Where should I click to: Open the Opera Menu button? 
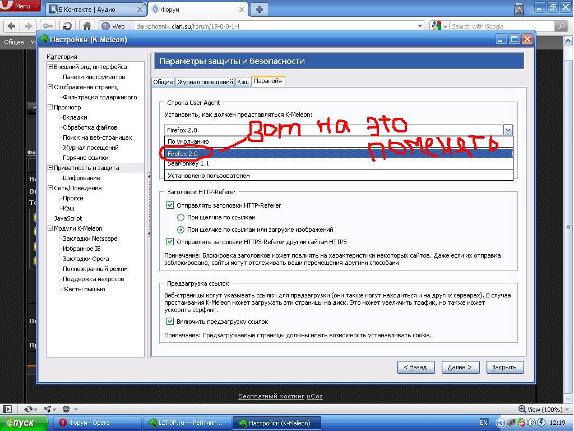20,6
